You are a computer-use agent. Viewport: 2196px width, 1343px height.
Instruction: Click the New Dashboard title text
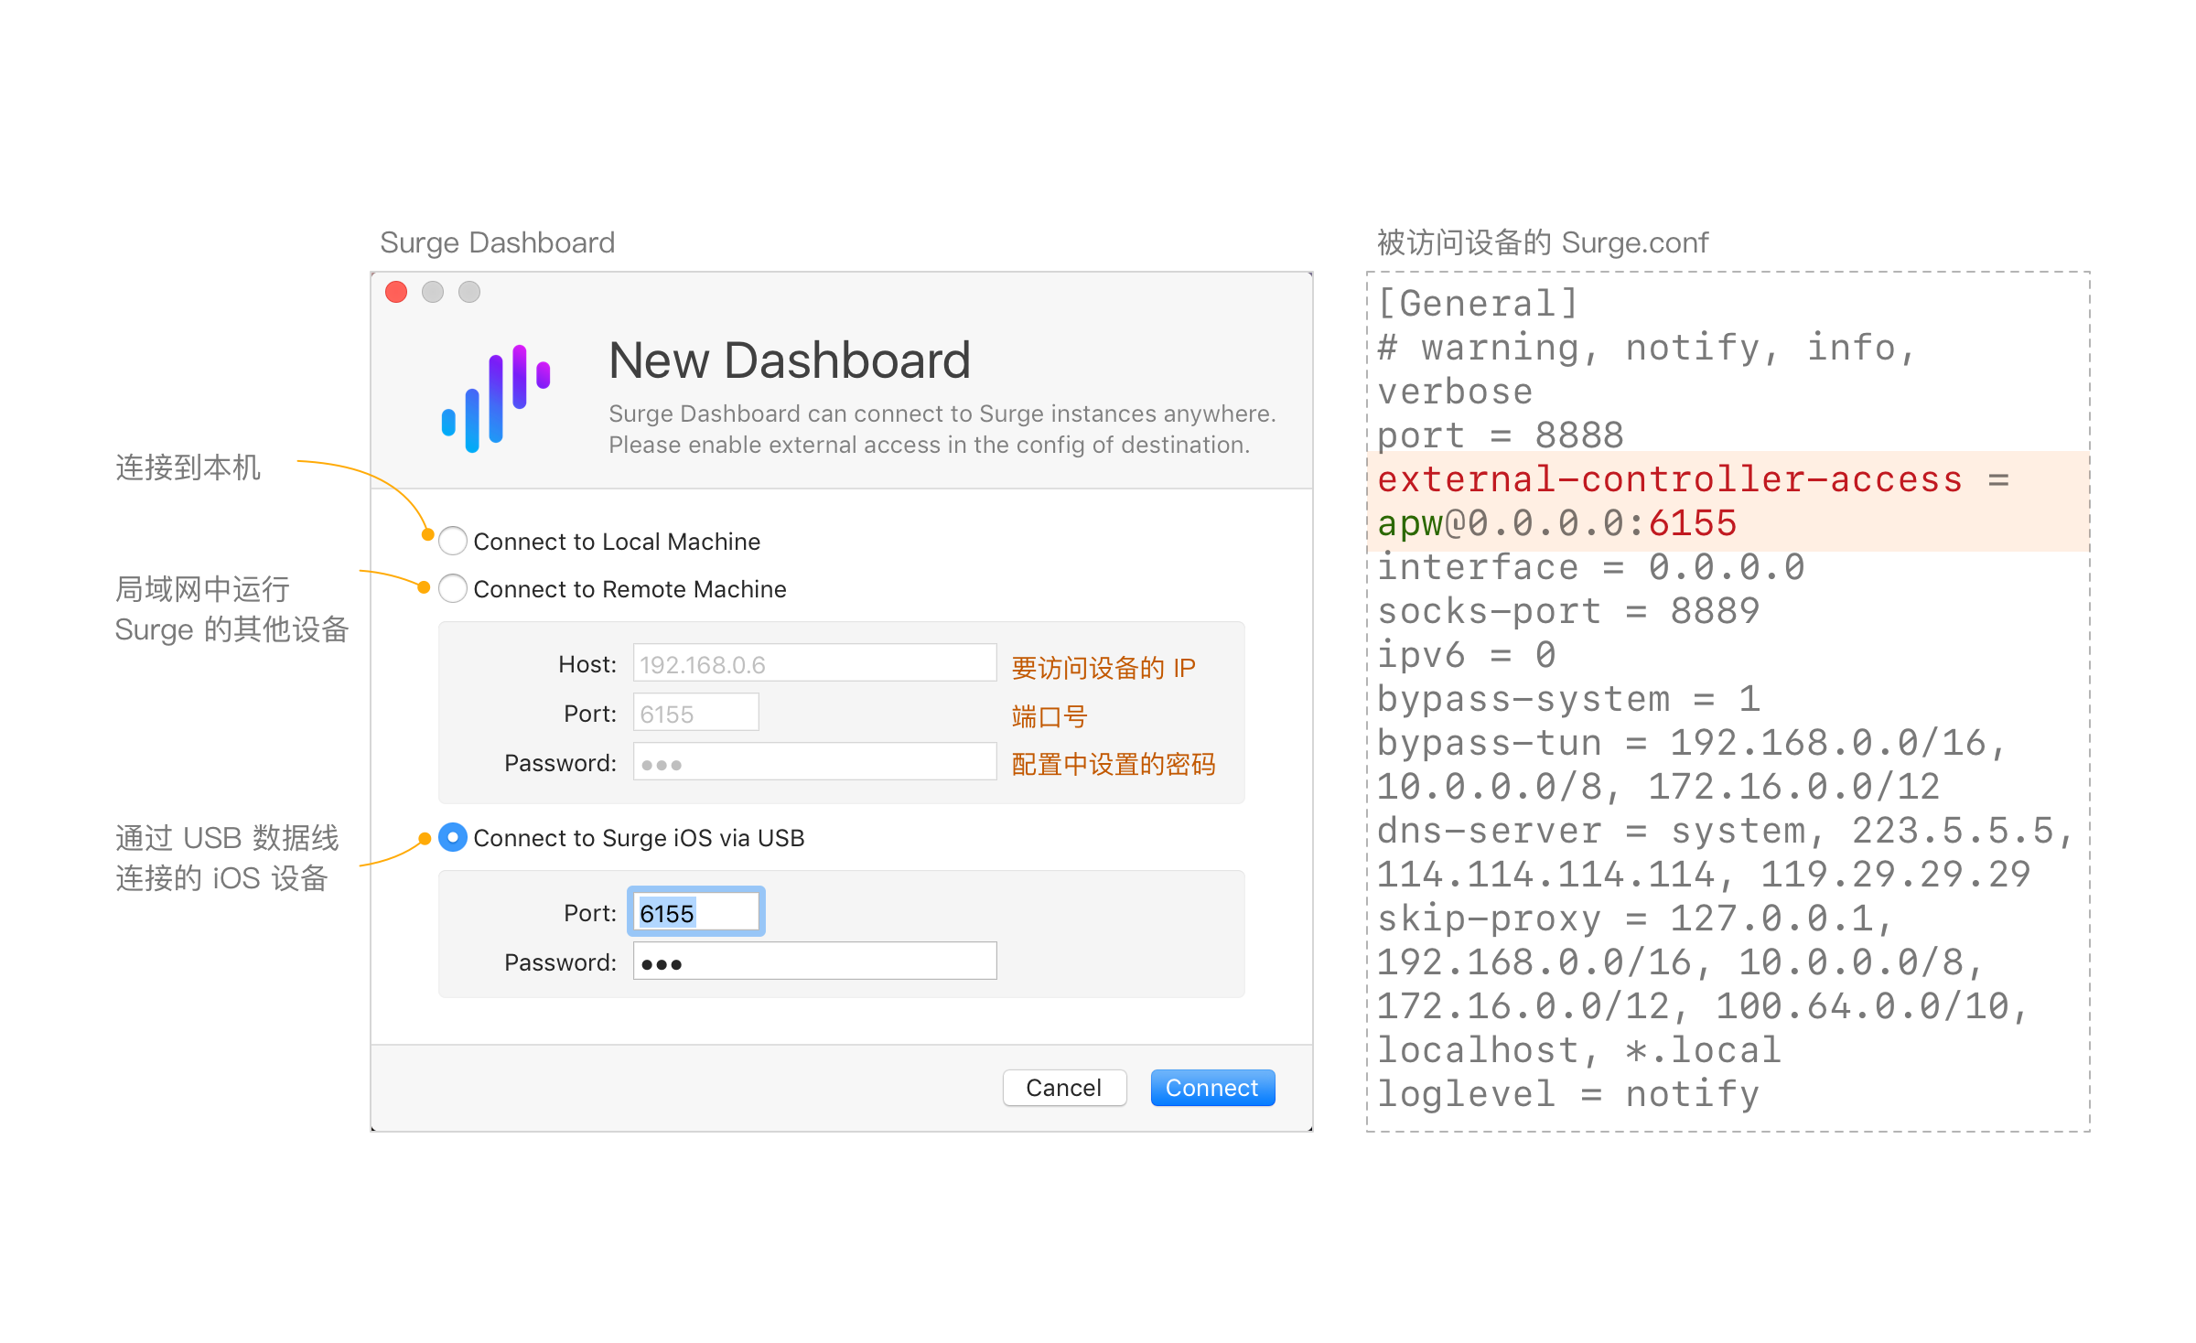789,360
